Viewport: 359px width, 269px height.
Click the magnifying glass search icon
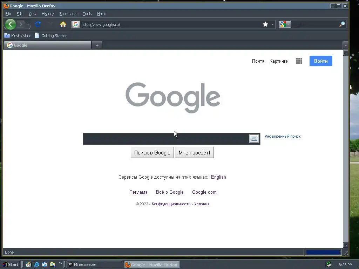tap(342, 24)
